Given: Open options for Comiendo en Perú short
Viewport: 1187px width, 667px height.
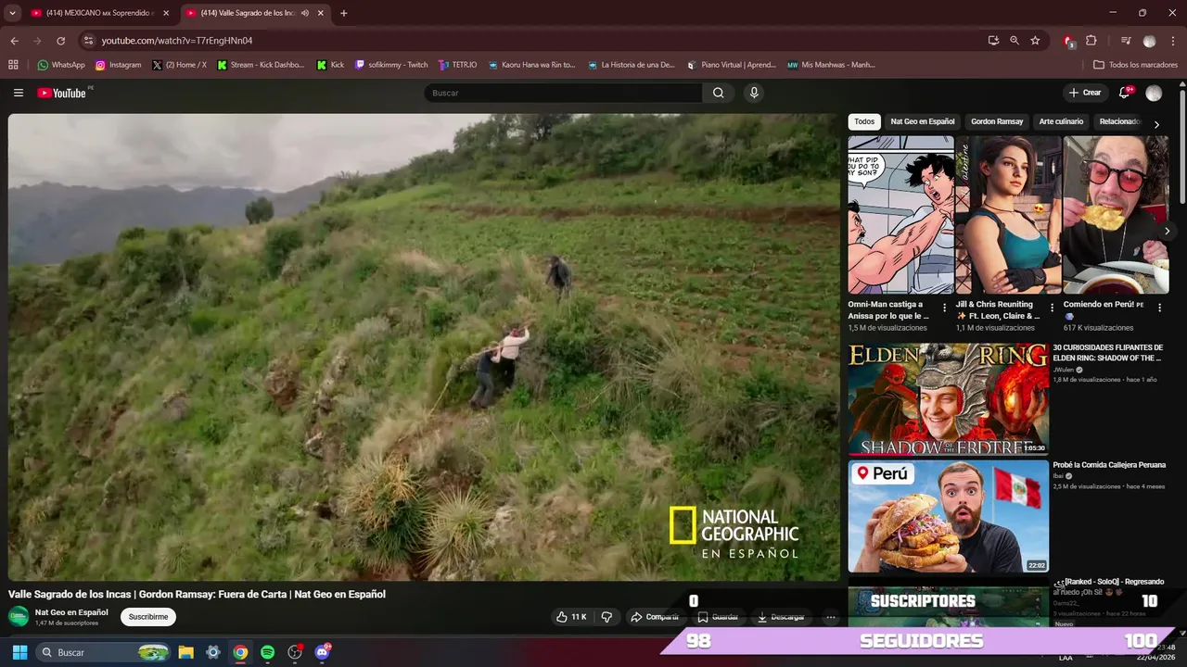Looking at the screenshot, I should [x=1159, y=308].
